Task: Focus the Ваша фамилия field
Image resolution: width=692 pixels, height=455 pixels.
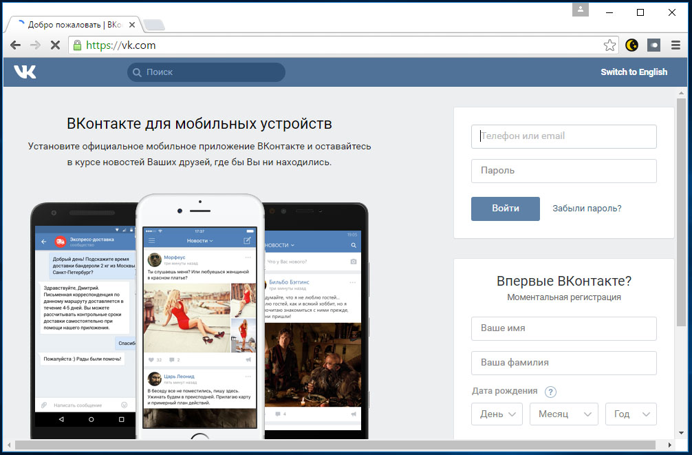Action: pyautogui.click(x=564, y=363)
